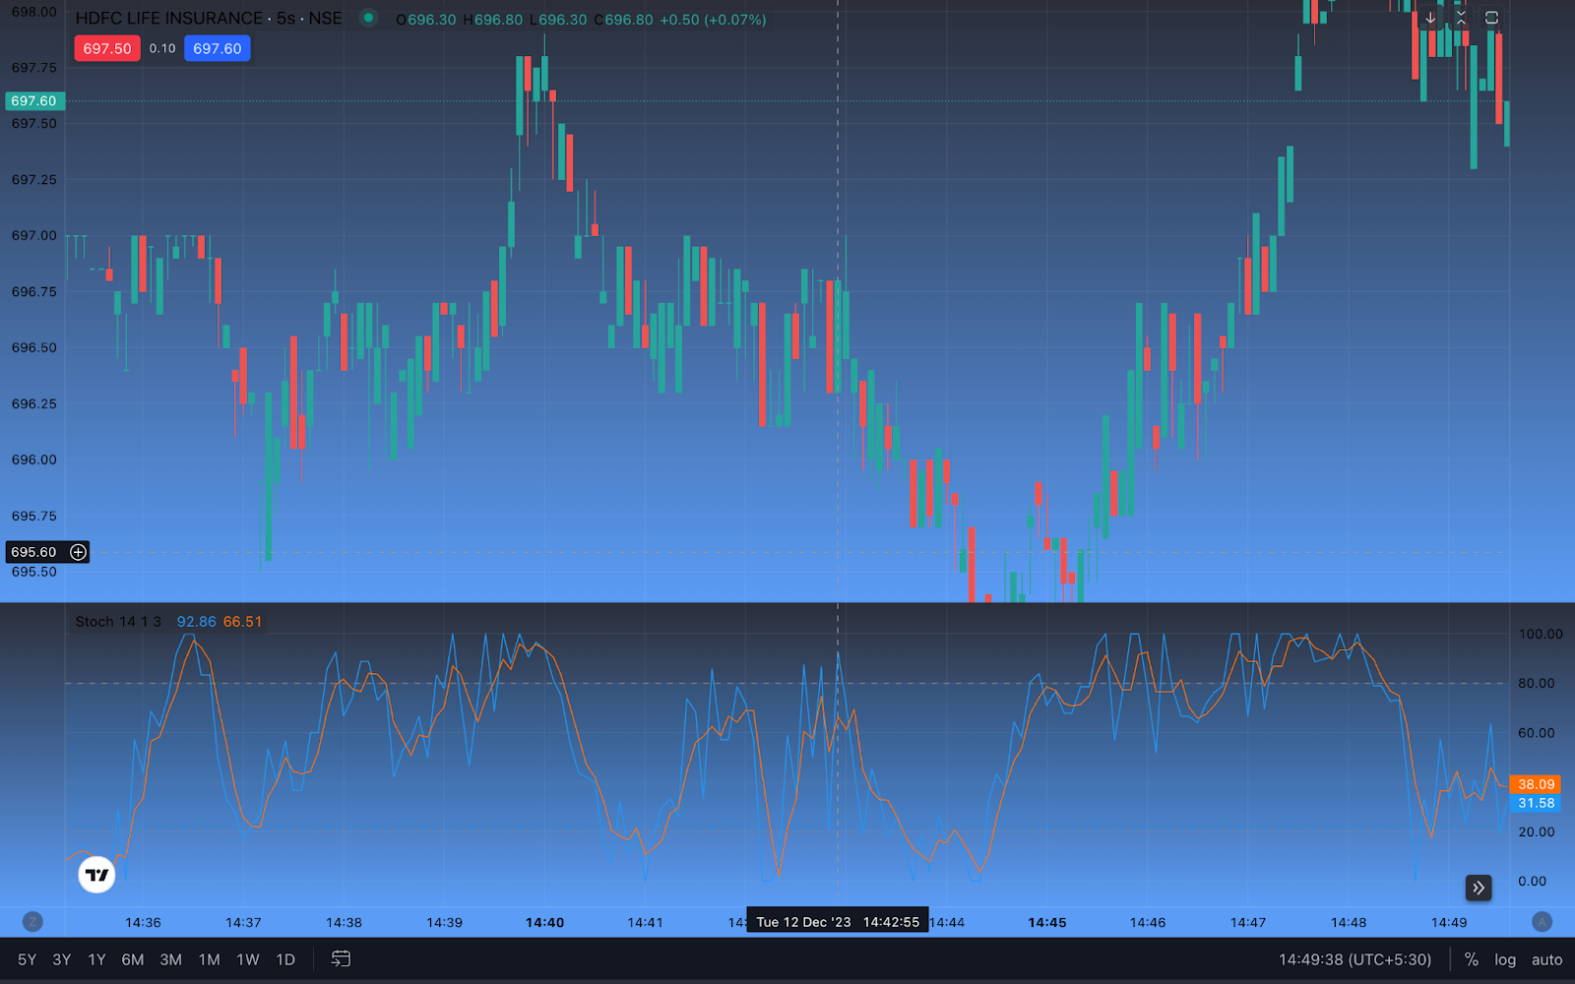Click the 20.00 stochastic axis level
This screenshot has width=1575, height=984.
click(x=1537, y=831)
